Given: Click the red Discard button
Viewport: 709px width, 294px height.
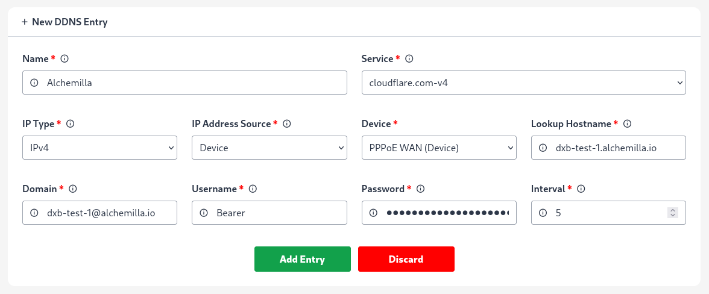Looking at the screenshot, I should [x=406, y=259].
